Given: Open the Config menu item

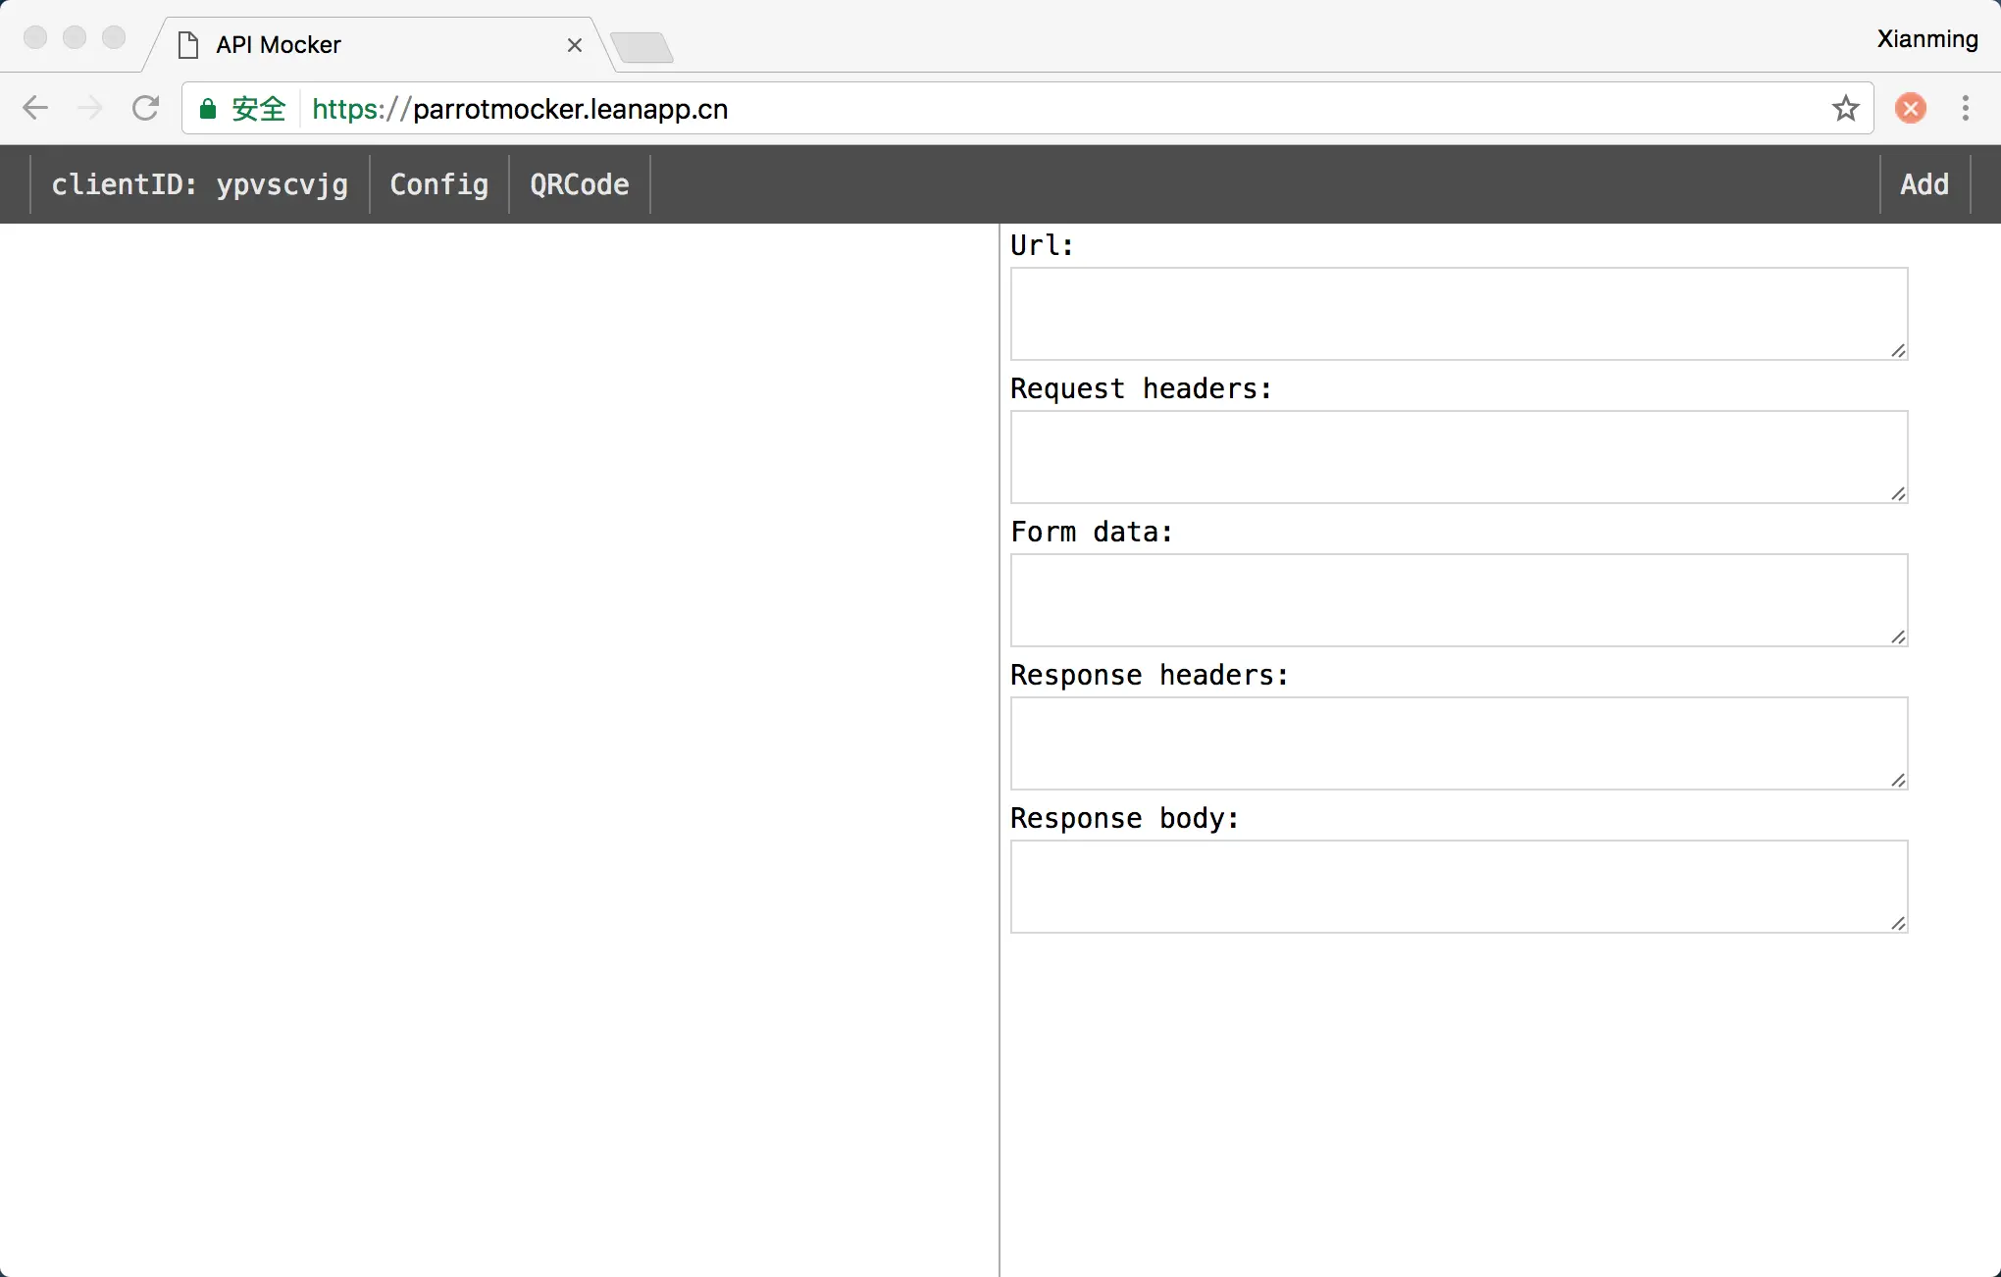Looking at the screenshot, I should coord(438,184).
